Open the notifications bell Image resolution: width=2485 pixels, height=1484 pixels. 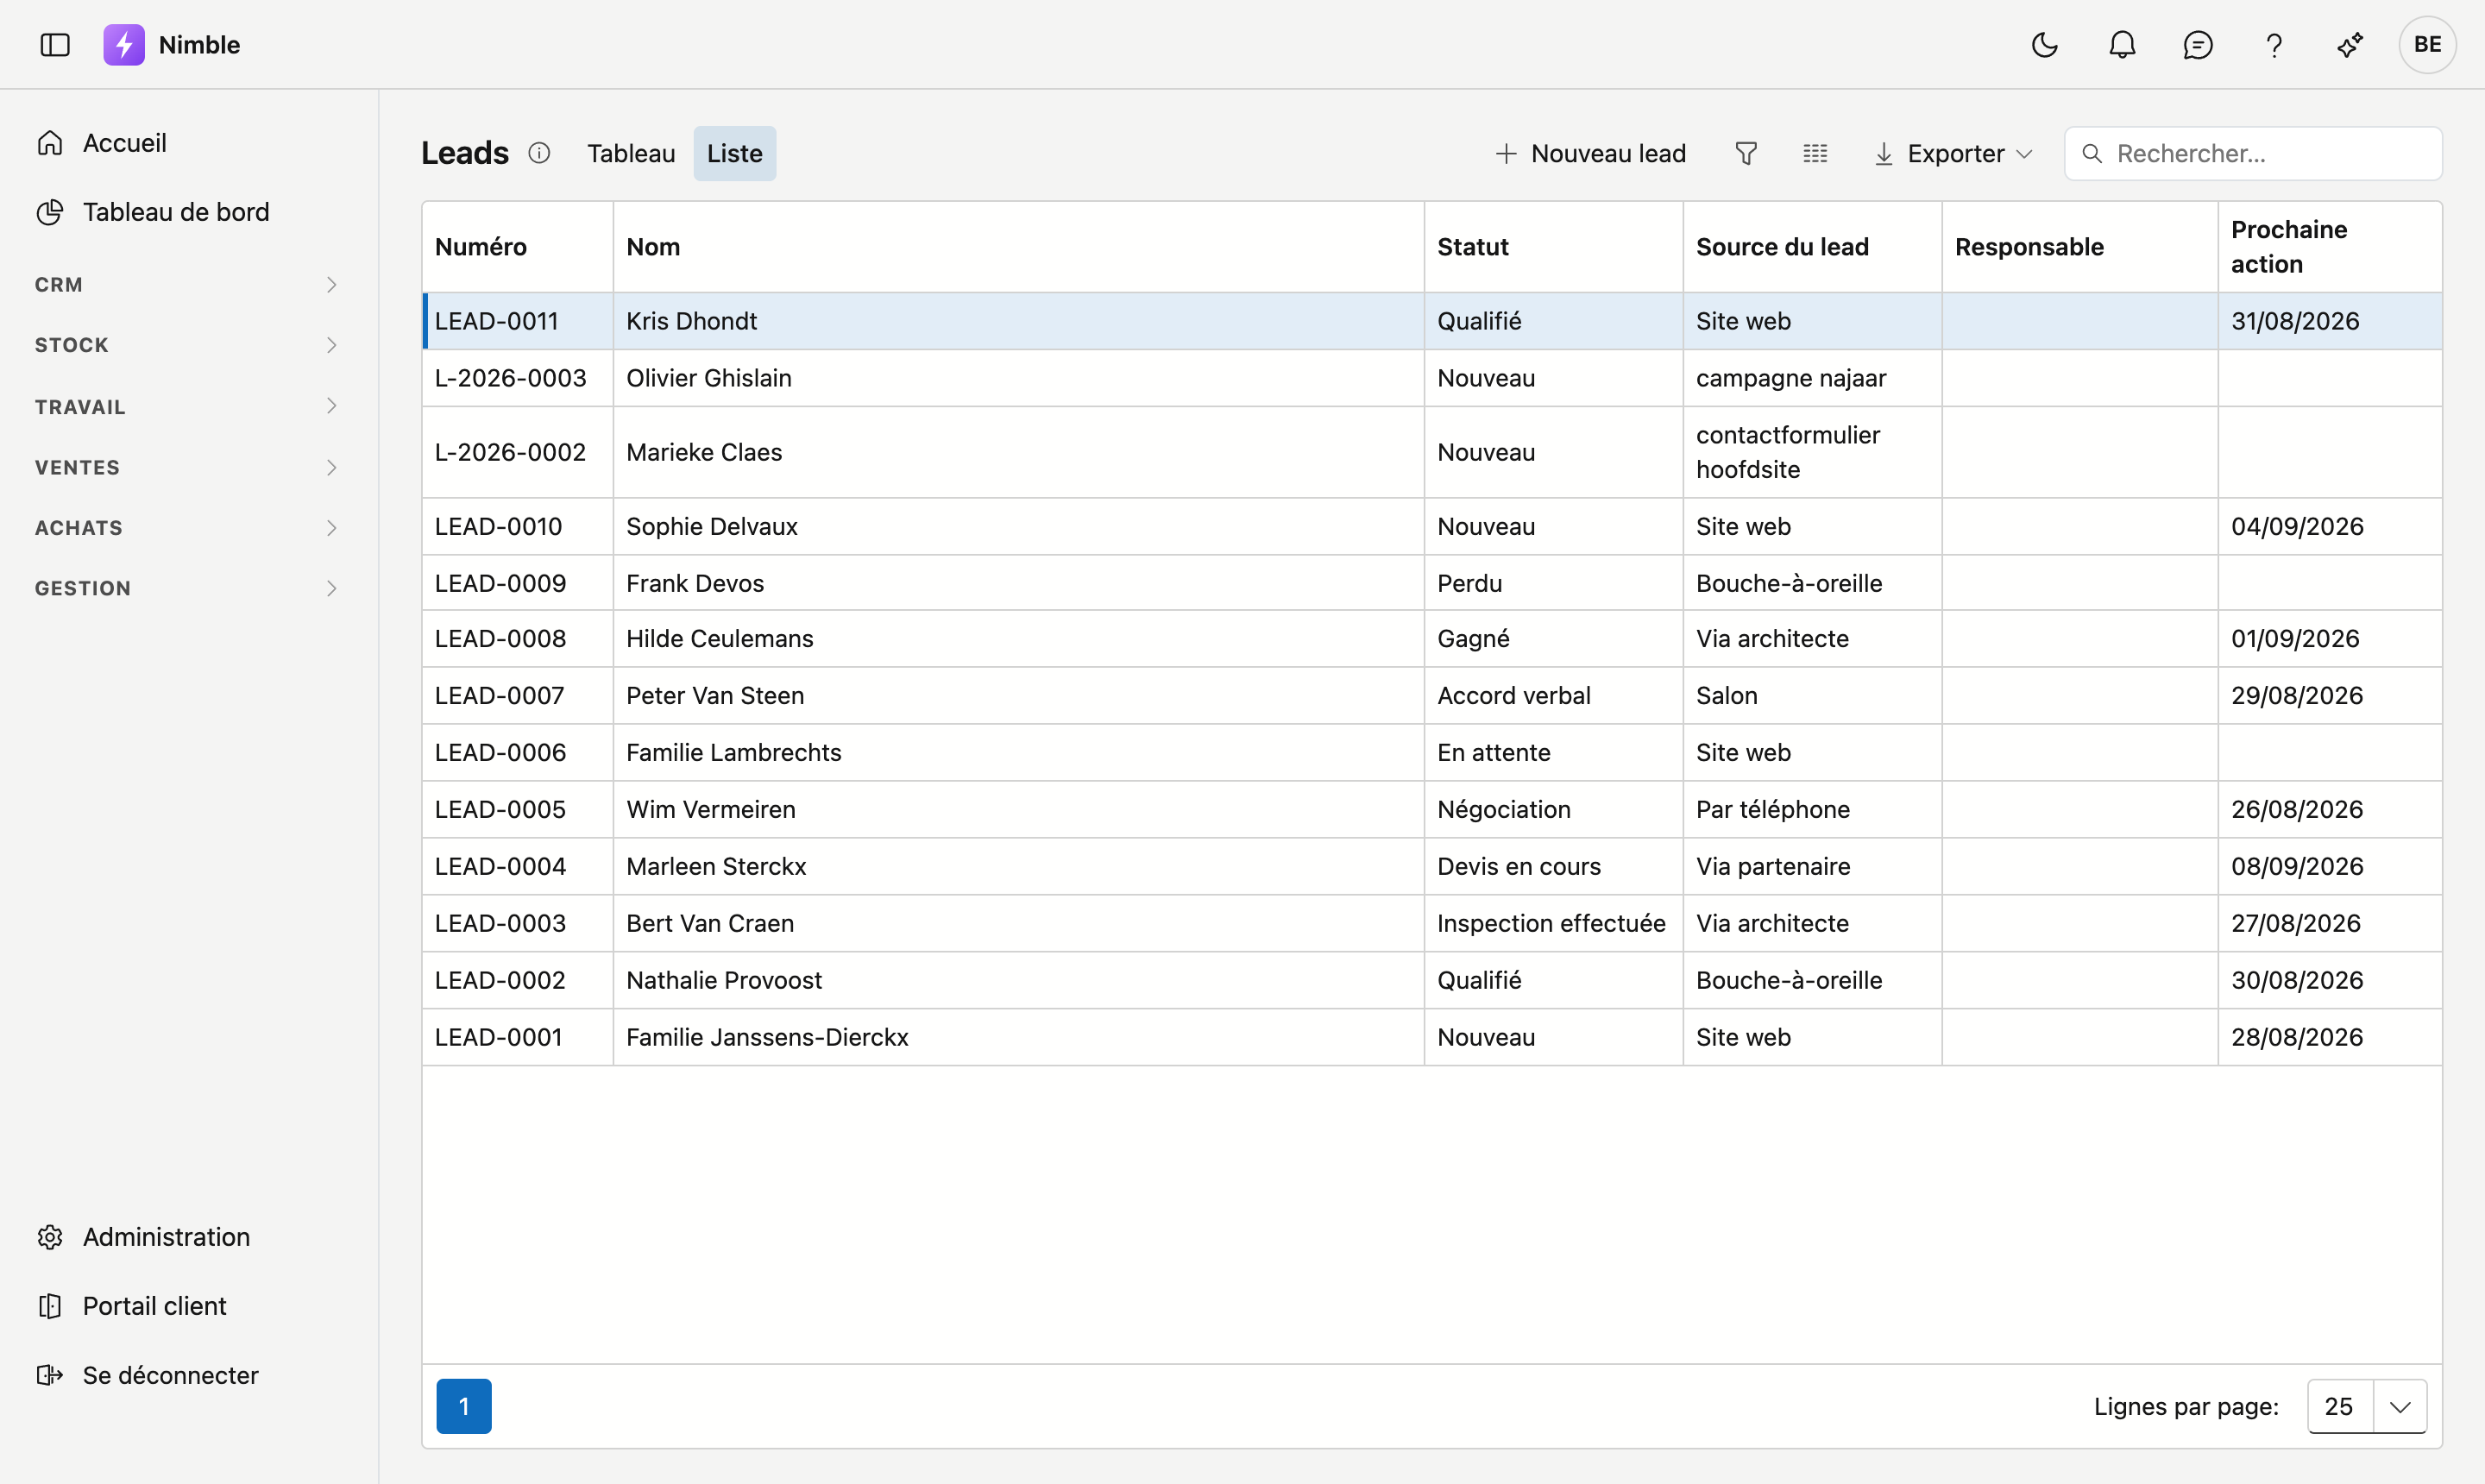tap(2122, 45)
